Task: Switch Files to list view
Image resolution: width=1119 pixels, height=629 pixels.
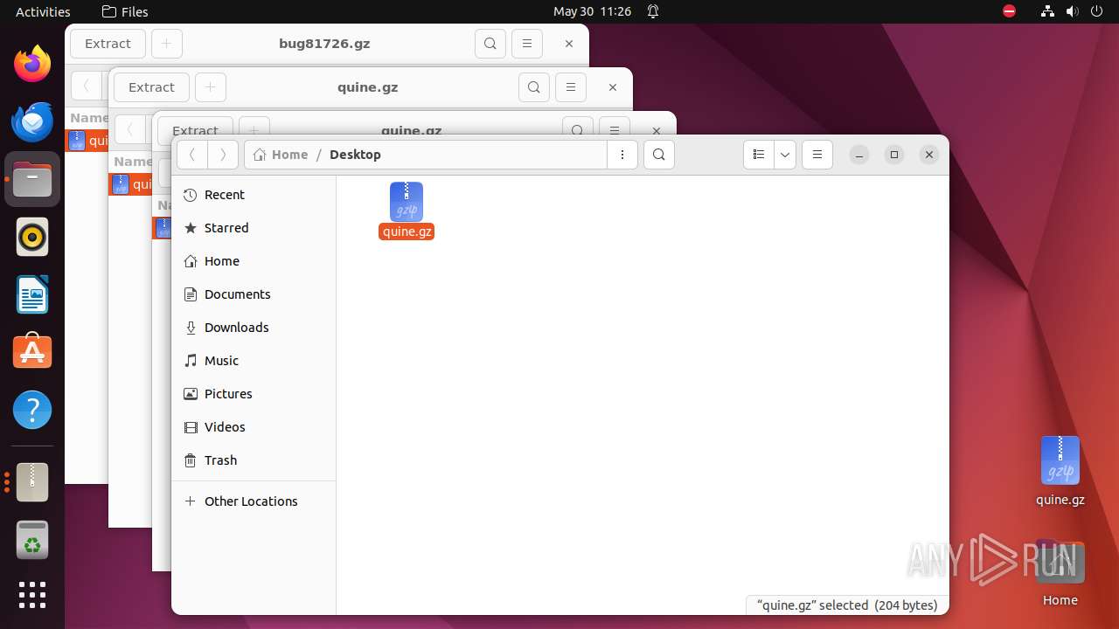Action: click(x=759, y=155)
